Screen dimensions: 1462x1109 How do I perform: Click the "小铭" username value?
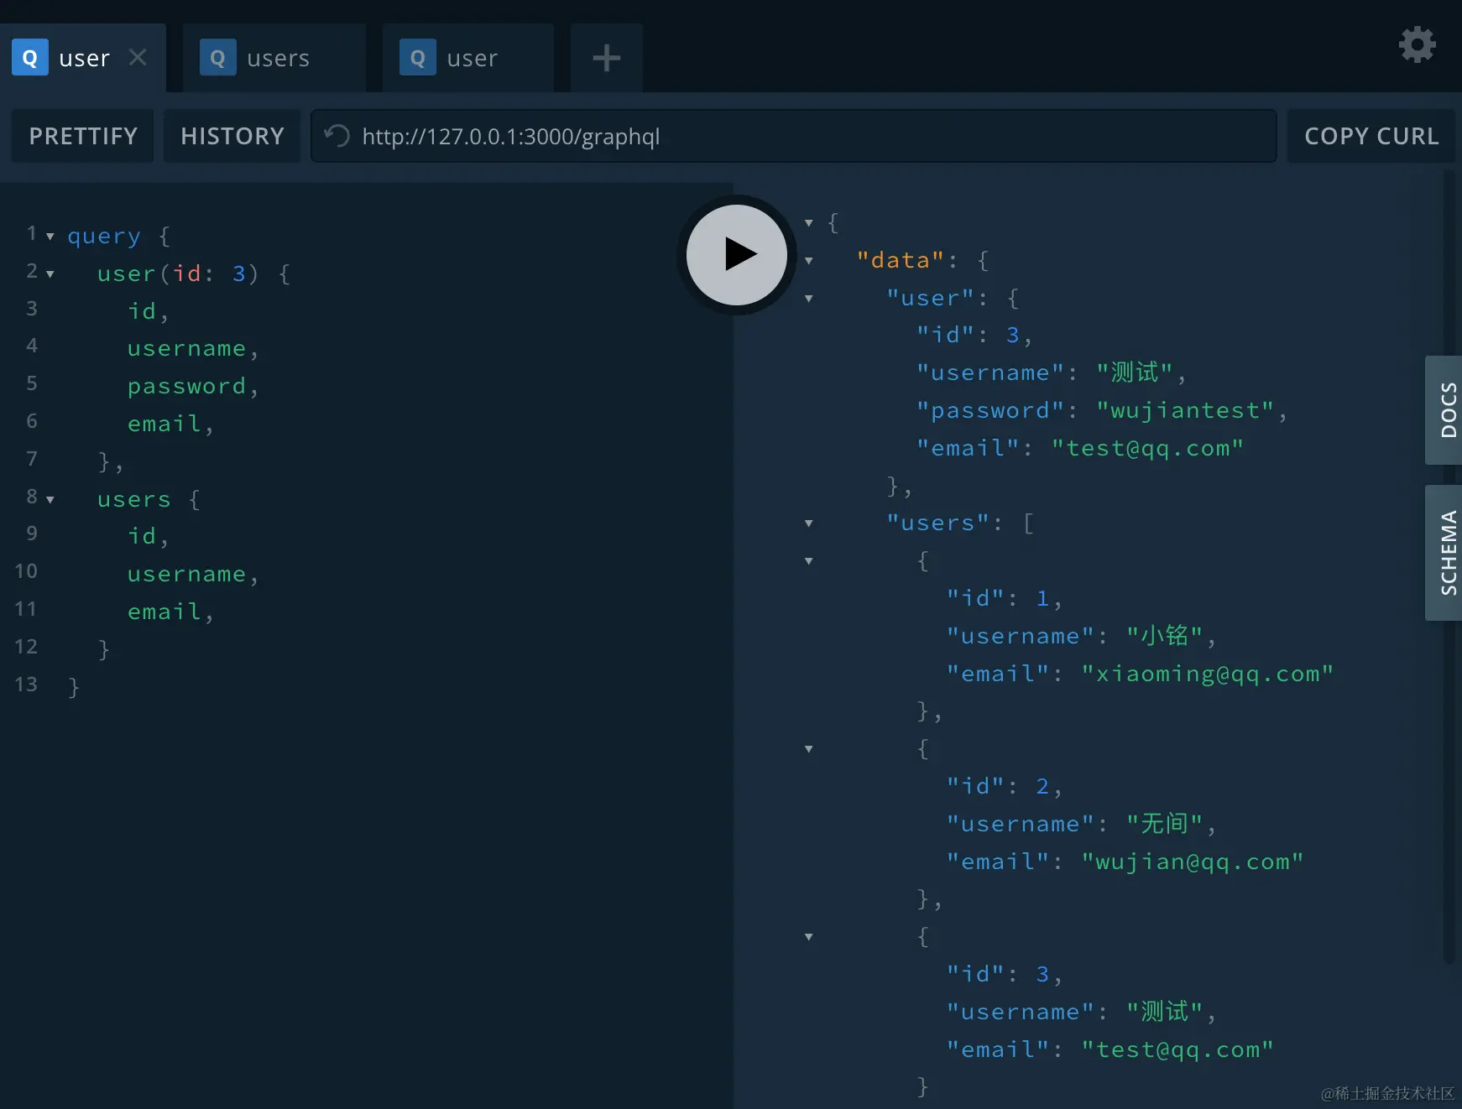pos(1164,636)
